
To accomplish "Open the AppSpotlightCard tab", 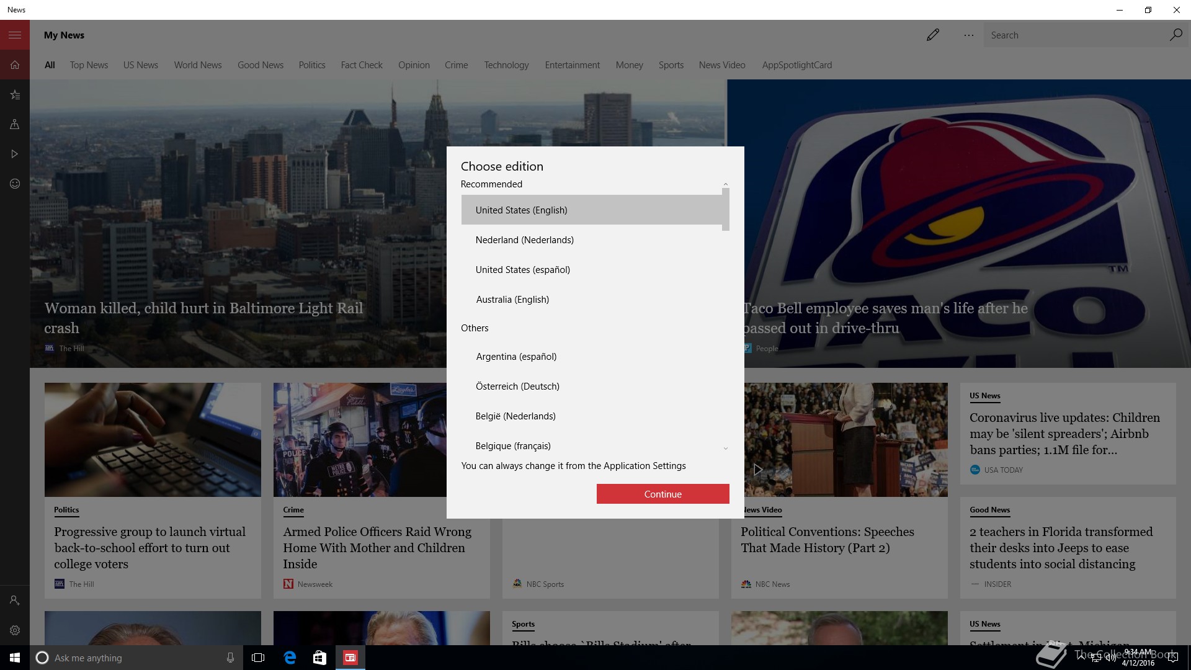I will 797,65.
